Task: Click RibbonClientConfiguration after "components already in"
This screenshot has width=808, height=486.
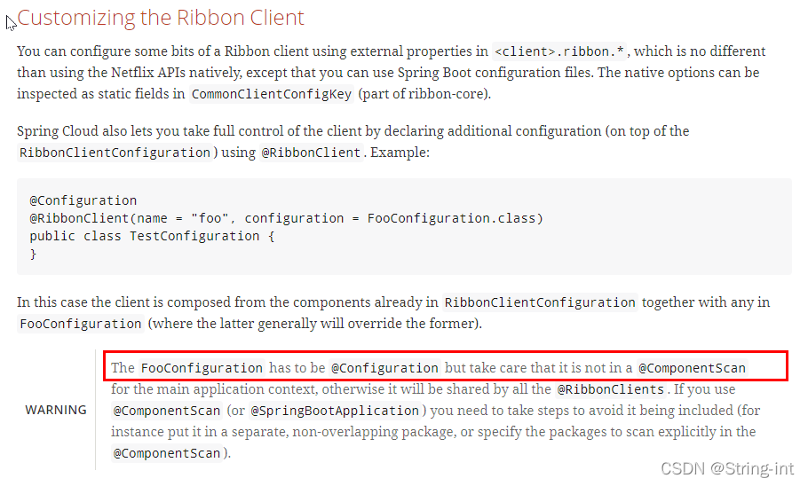Action: tap(540, 302)
